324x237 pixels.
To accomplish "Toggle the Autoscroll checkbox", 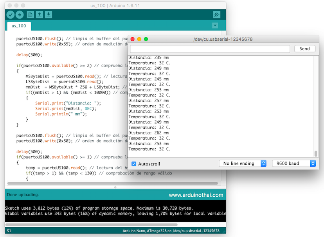I will tap(134, 164).
